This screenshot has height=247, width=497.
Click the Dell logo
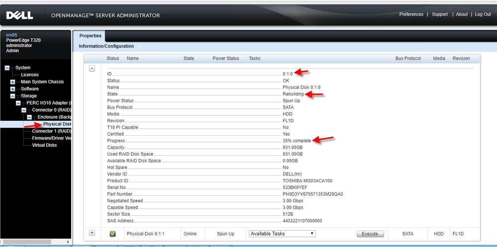(x=20, y=15)
